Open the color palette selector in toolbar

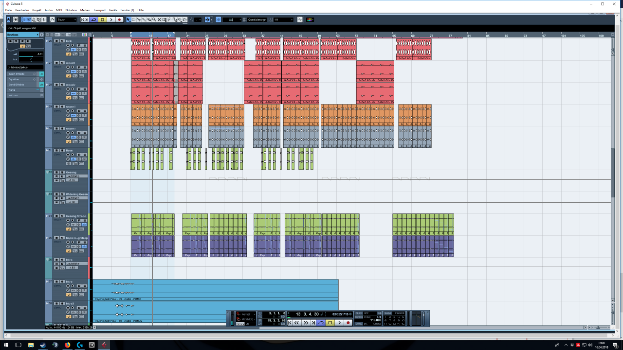coord(310,19)
